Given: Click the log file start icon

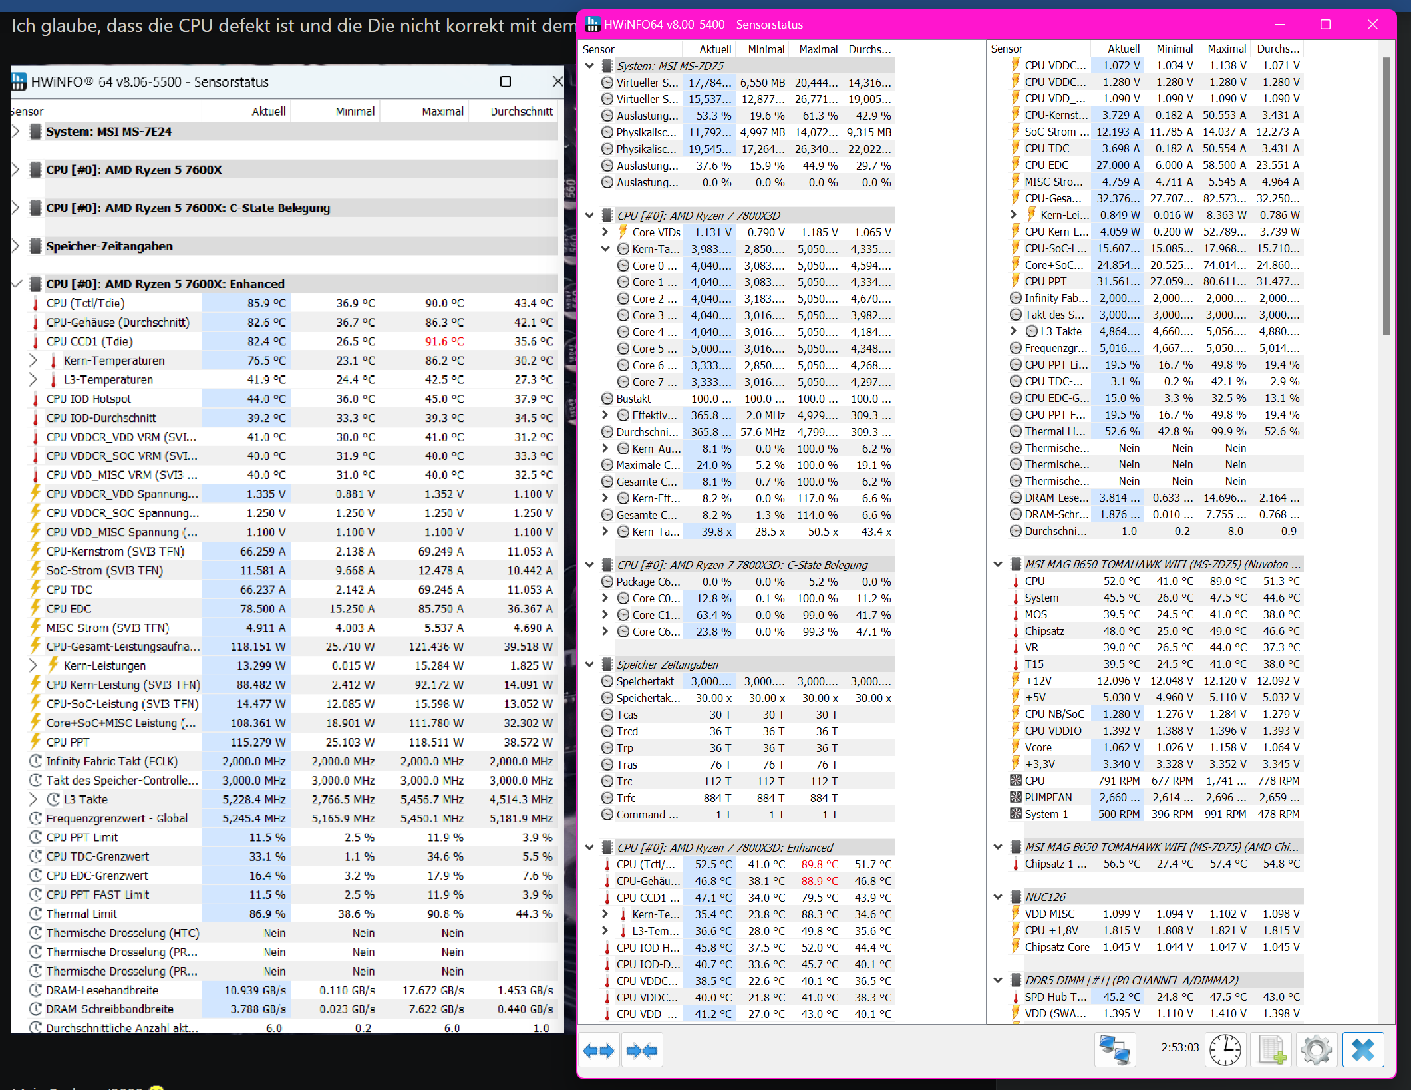Looking at the screenshot, I should coord(1271,1051).
